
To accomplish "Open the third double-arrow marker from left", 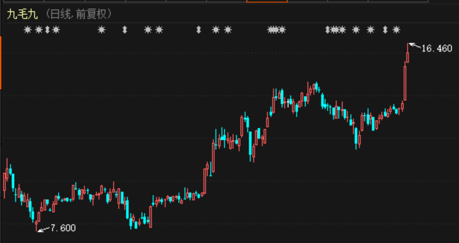I will [x=198, y=30].
